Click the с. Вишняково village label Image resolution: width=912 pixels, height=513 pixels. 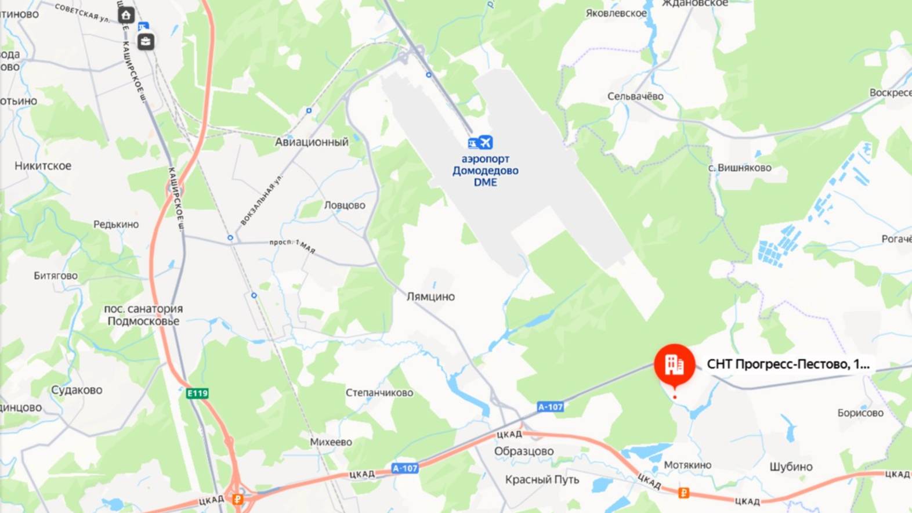click(x=740, y=168)
